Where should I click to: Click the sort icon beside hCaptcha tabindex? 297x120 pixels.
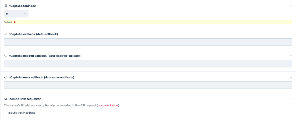(x=6, y=6)
